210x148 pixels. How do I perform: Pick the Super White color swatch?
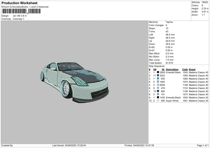(158, 101)
